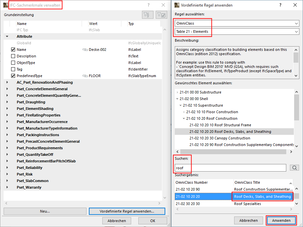Collapse 21-02 10 Superstructure node
The width and height of the screenshot is (303, 227).
point(180,105)
